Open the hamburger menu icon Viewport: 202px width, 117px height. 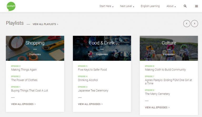coord(196,6)
